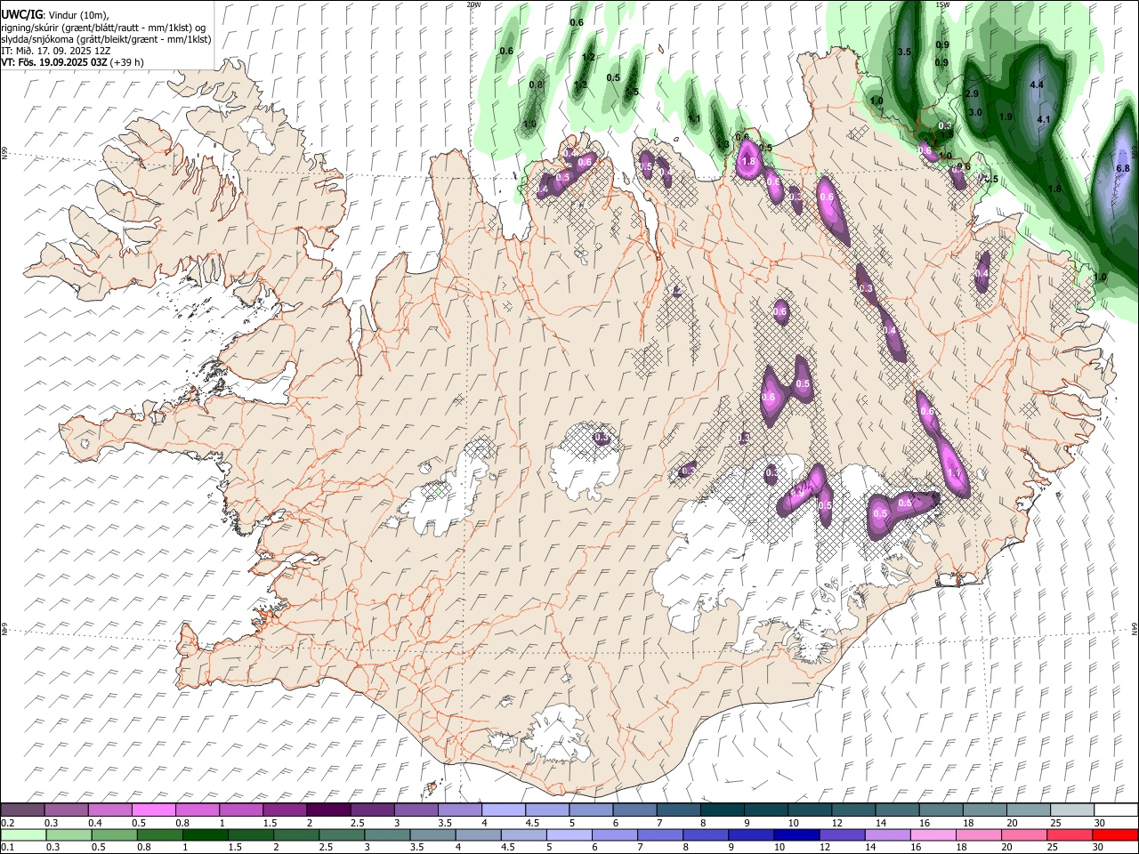The image size is (1139, 854).
Task: Click the darkest green 1 swatch in lower legend
Action: 206,834
